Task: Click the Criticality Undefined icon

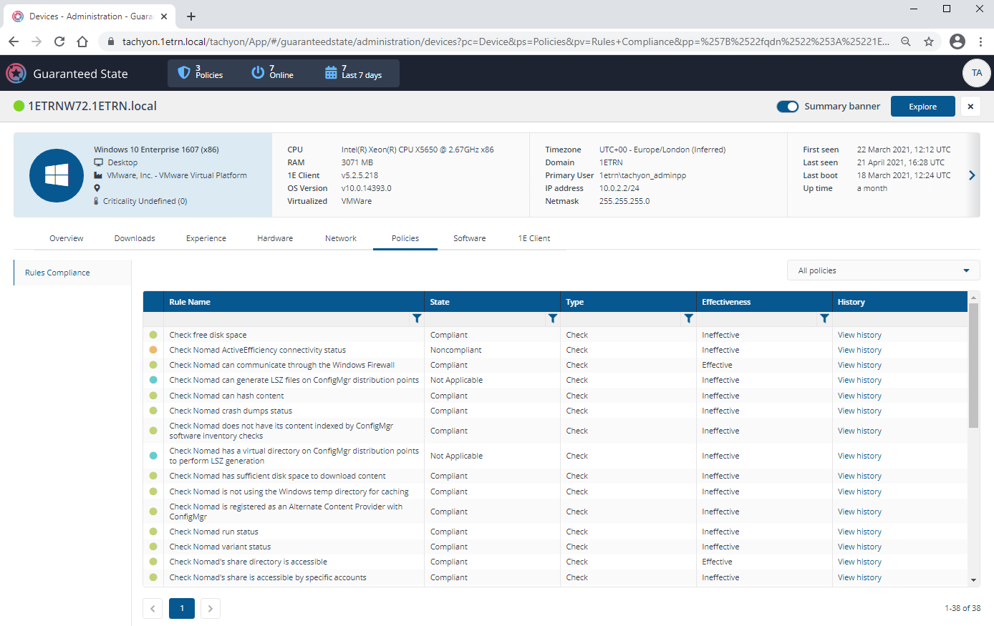Action: point(97,201)
